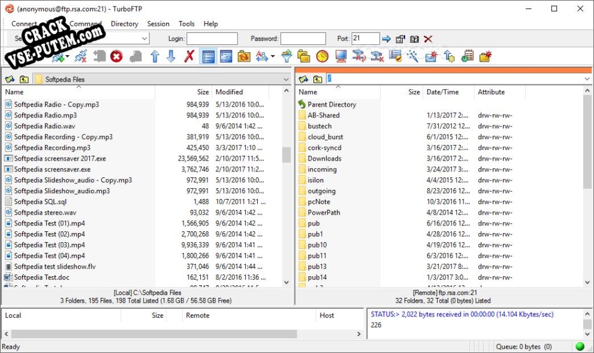Click the Password input field

[x=303, y=38]
